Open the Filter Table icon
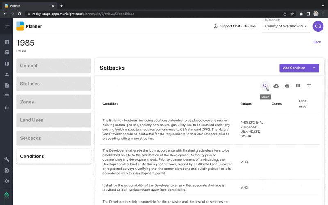Viewport: 328px width, 205px height. (x=309, y=86)
